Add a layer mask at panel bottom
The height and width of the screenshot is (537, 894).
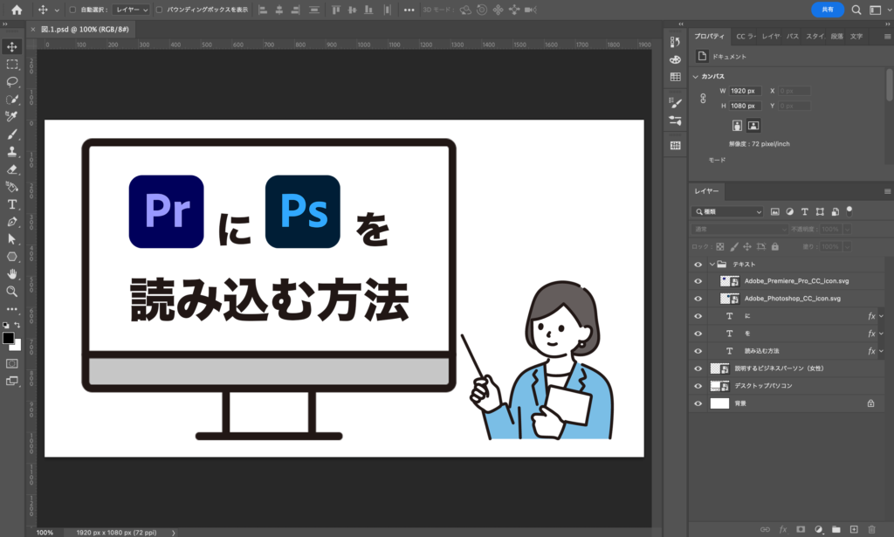click(x=801, y=529)
